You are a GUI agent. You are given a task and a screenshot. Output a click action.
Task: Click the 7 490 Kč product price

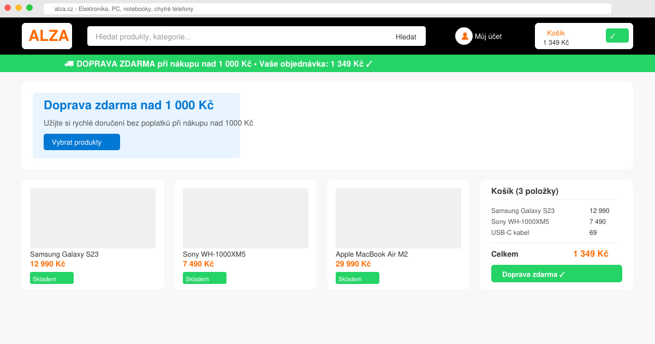198,264
